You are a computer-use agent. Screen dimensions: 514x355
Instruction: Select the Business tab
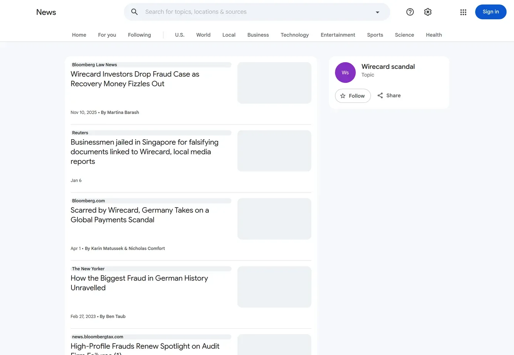[x=258, y=35]
